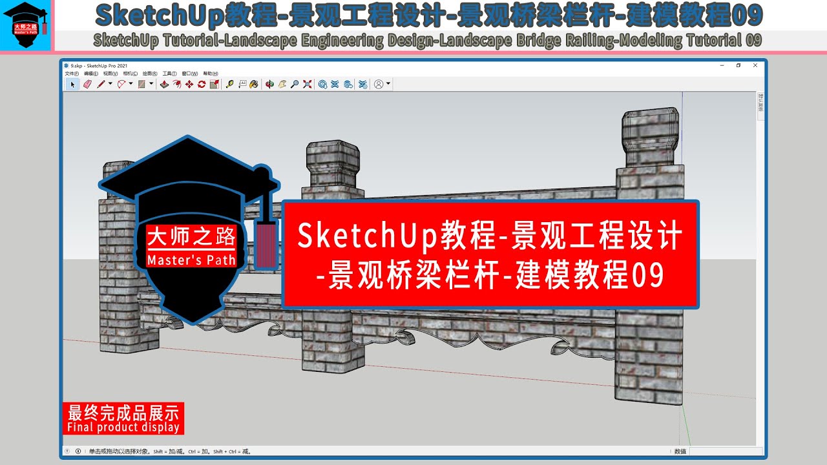827x465 pixels.
Task: Select the Scale tool
Action: tap(215, 84)
